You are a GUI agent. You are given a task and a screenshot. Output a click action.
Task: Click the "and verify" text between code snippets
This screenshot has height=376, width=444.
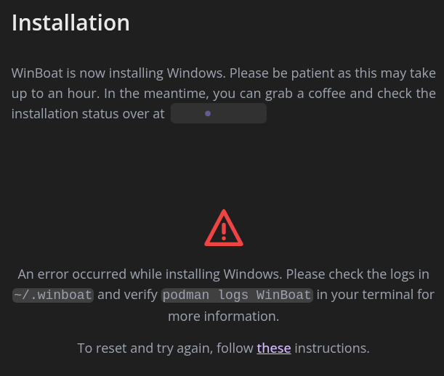pyautogui.click(x=127, y=295)
